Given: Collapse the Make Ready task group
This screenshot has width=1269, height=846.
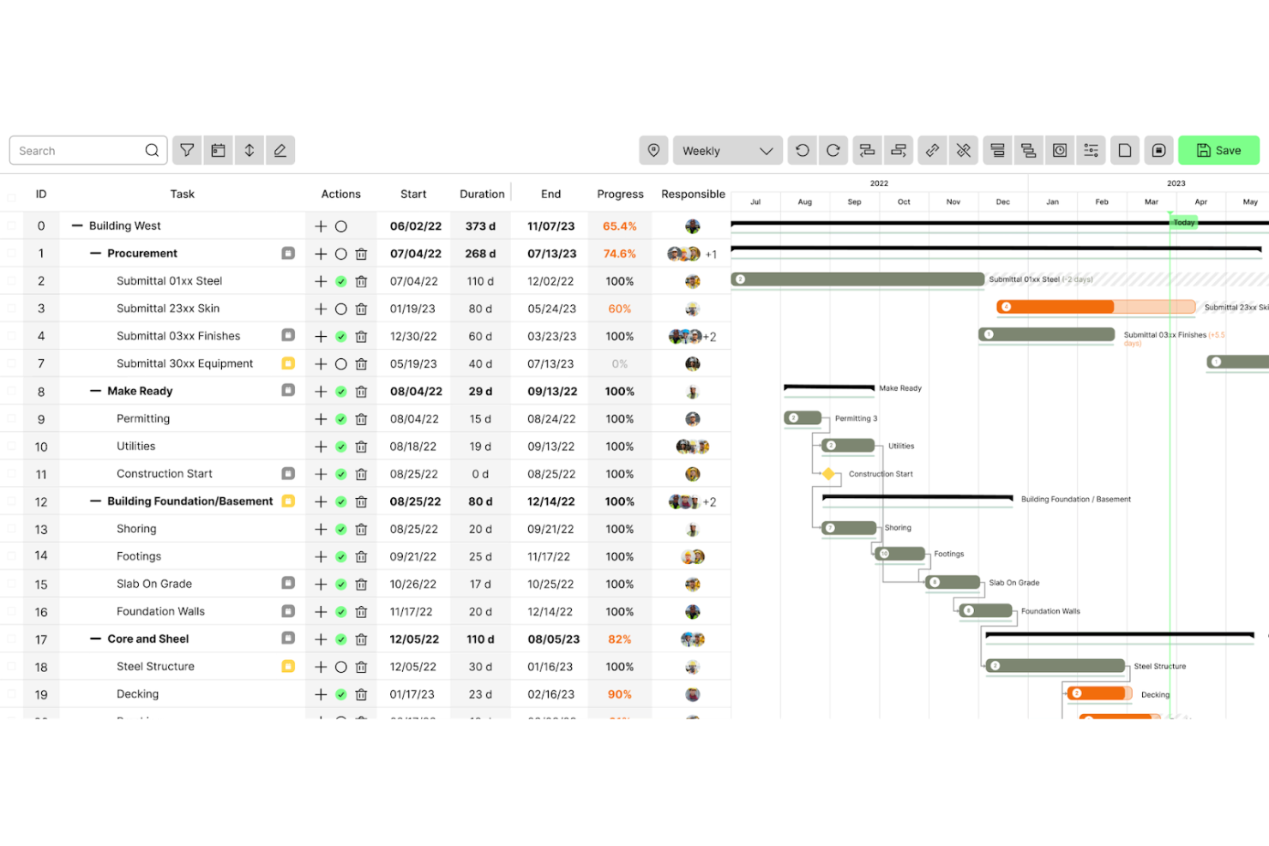Looking at the screenshot, I should tap(94, 391).
